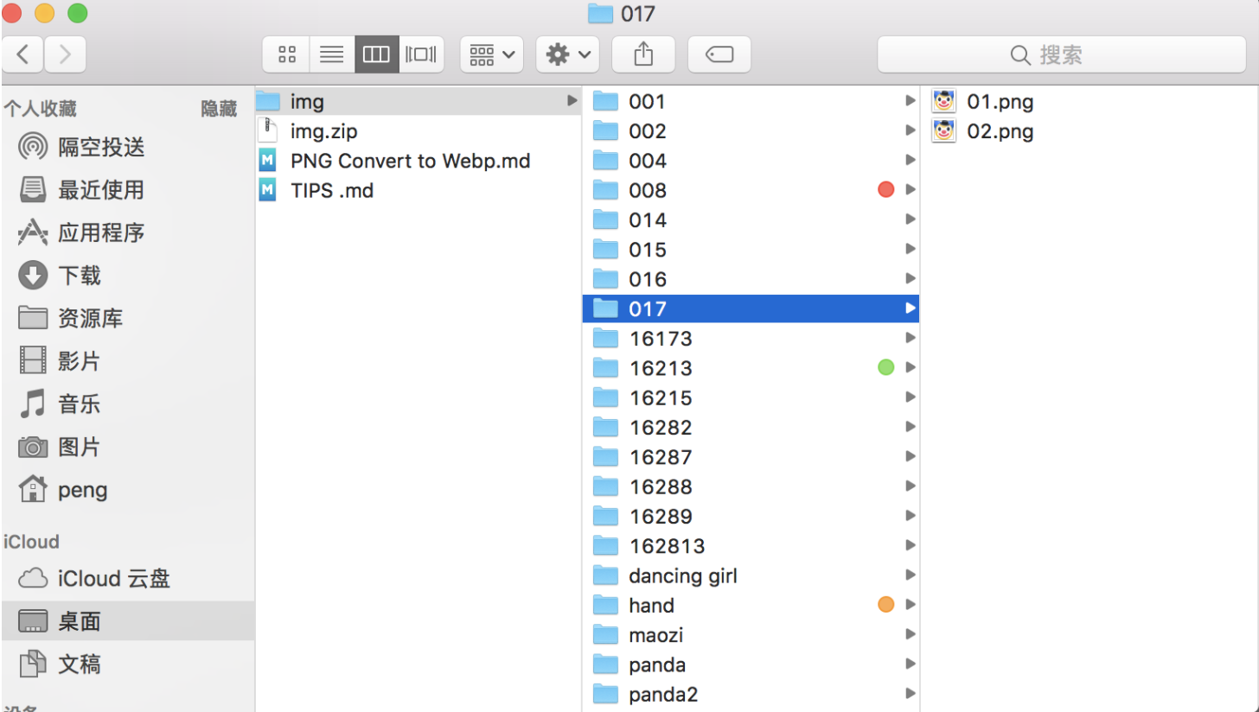Switch to icon grid view
This screenshot has height=712, width=1259.
click(x=286, y=54)
